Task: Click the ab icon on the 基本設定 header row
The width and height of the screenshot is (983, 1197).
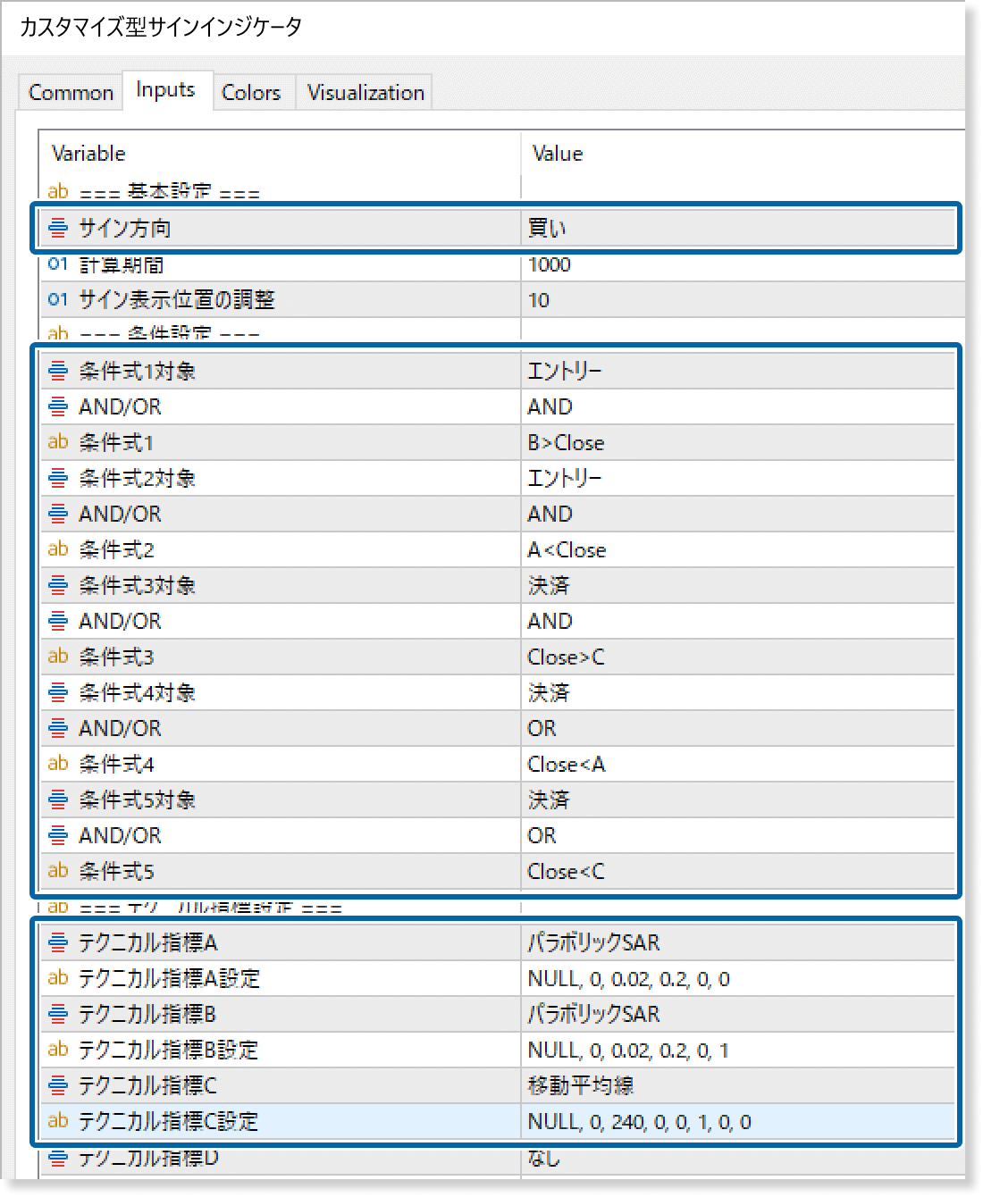Action: tap(57, 190)
